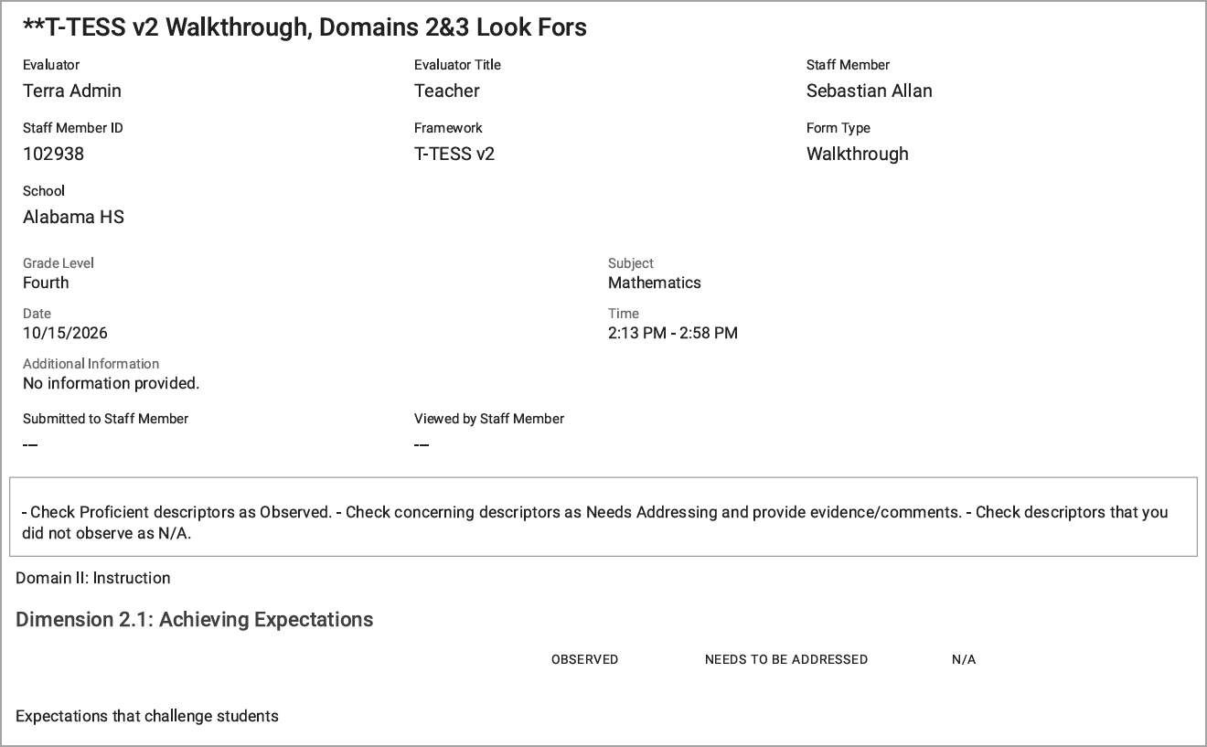Select the evaluator name Terra Admin
1207x747 pixels.
(x=72, y=91)
